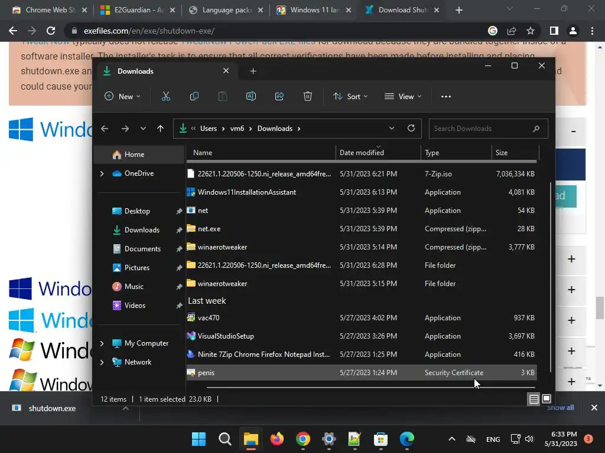This screenshot has height=453, width=605.
Task: Click the Cut scissors icon in Explorer toolbar
Action: [165, 96]
